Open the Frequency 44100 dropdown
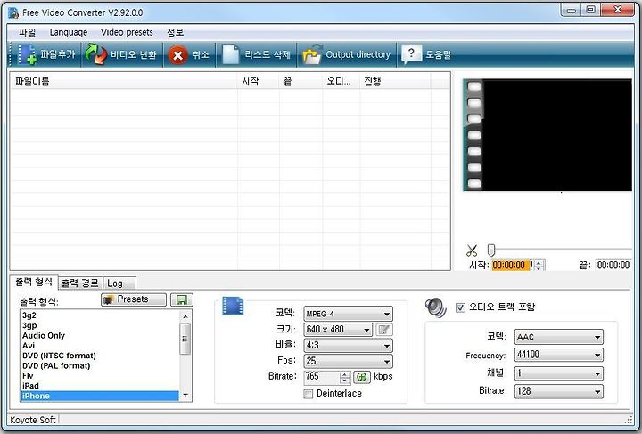Screen dimensions: 642x434 tap(558, 355)
